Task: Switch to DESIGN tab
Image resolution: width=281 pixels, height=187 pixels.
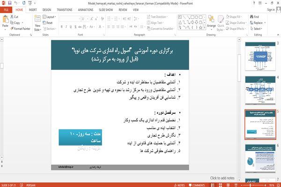Action: 47,10
